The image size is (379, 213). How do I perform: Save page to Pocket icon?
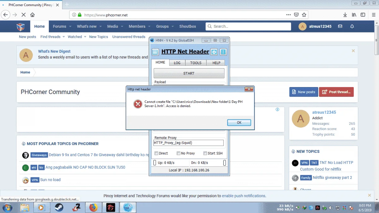click(x=296, y=15)
